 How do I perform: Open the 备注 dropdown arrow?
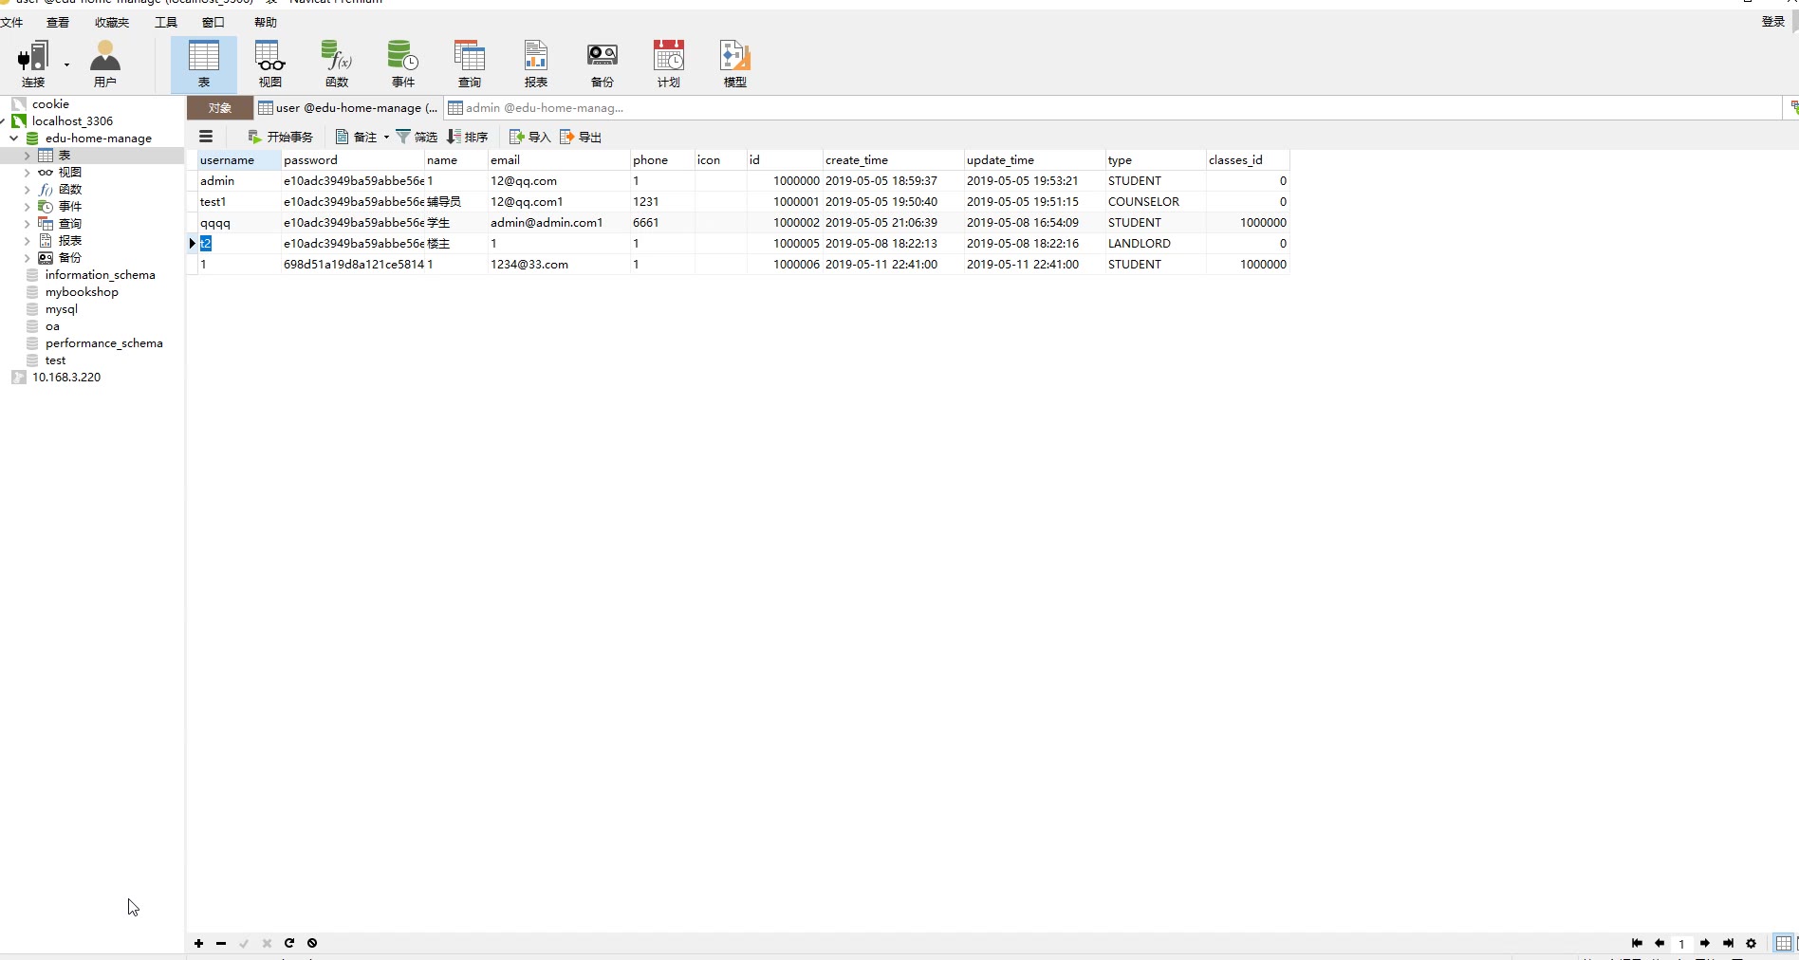[386, 138]
